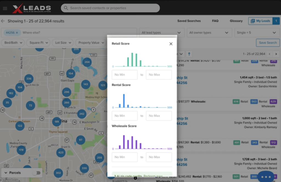The width and height of the screenshot is (281, 182).
Task: Click the Wholesale Score No Min field
Action: (125, 157)
